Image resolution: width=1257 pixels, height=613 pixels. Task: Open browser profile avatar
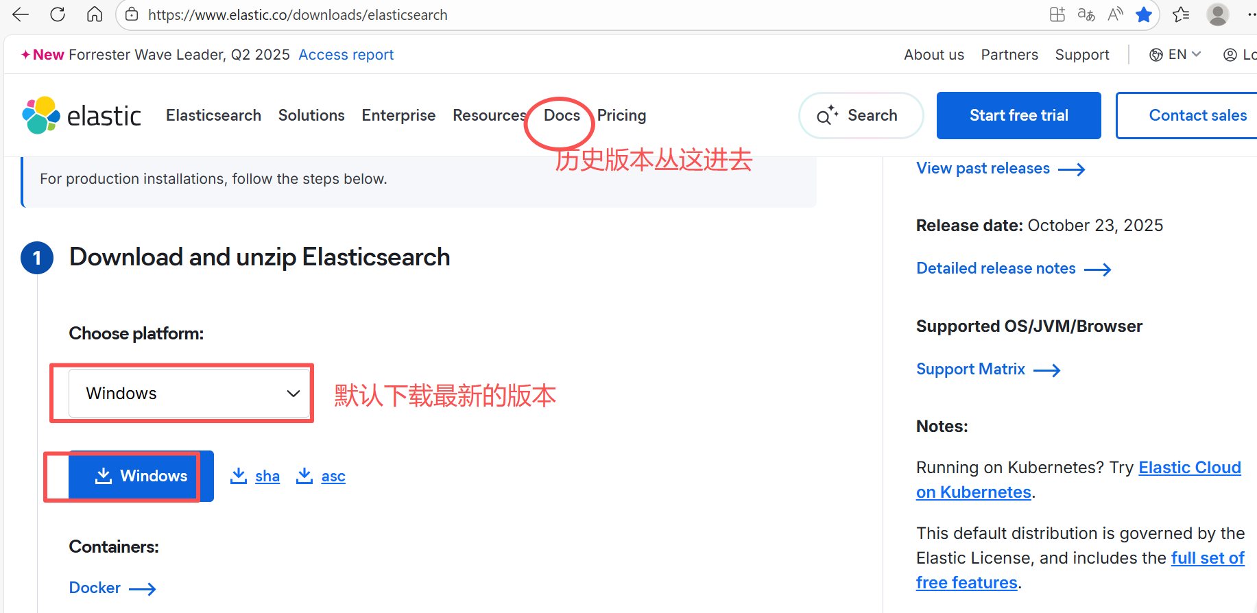[1218, 14]
